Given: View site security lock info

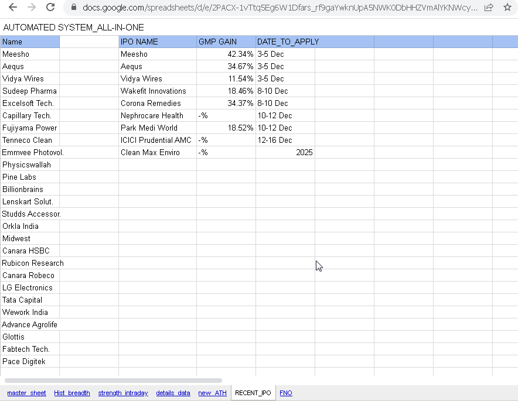Looking at the screenshot, I should click(74, 7).
